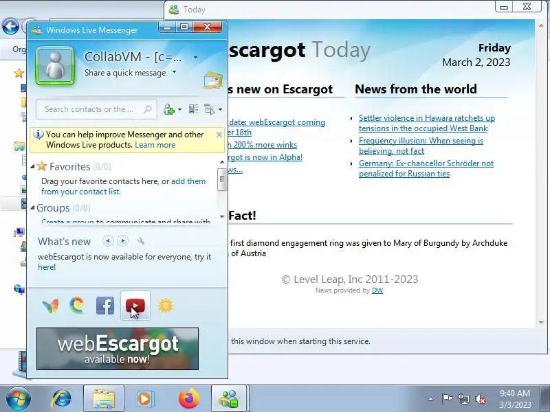The image size is (550, 412).
Task: Click the contact list scrollbar thumb
Action: tap(221, 179)
